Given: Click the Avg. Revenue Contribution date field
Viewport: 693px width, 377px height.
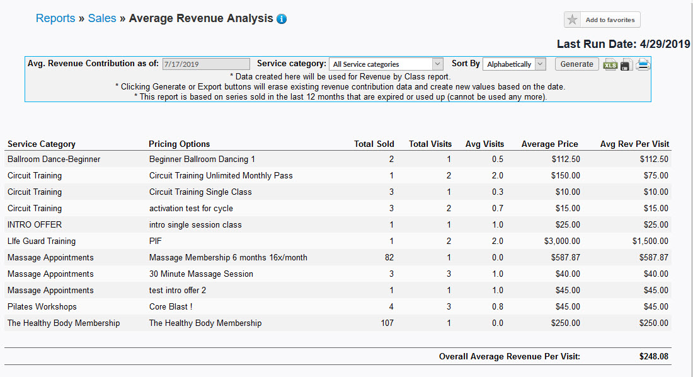Looking at the screenshot, I should tap(205, 64).
